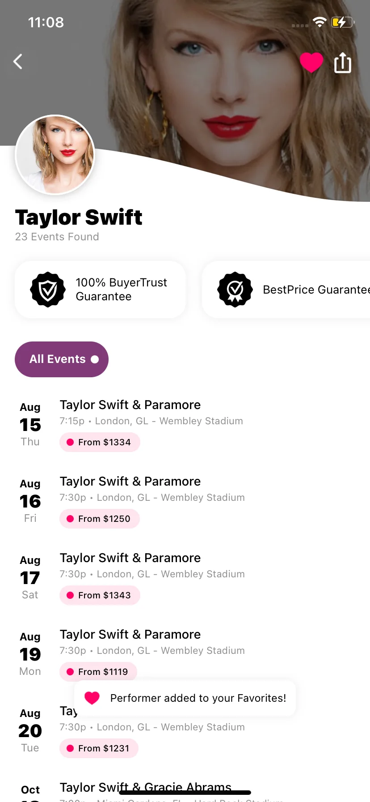Tap the From $1334 price tag
This screenshot has height=802, width=370.
100,442
